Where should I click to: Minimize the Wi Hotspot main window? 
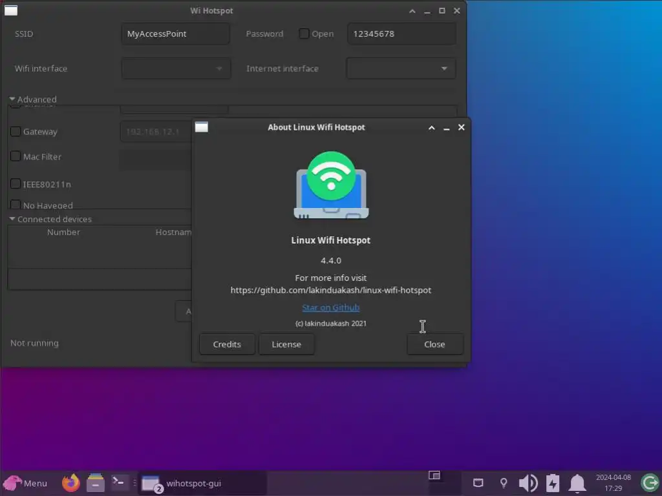(427, 12)
